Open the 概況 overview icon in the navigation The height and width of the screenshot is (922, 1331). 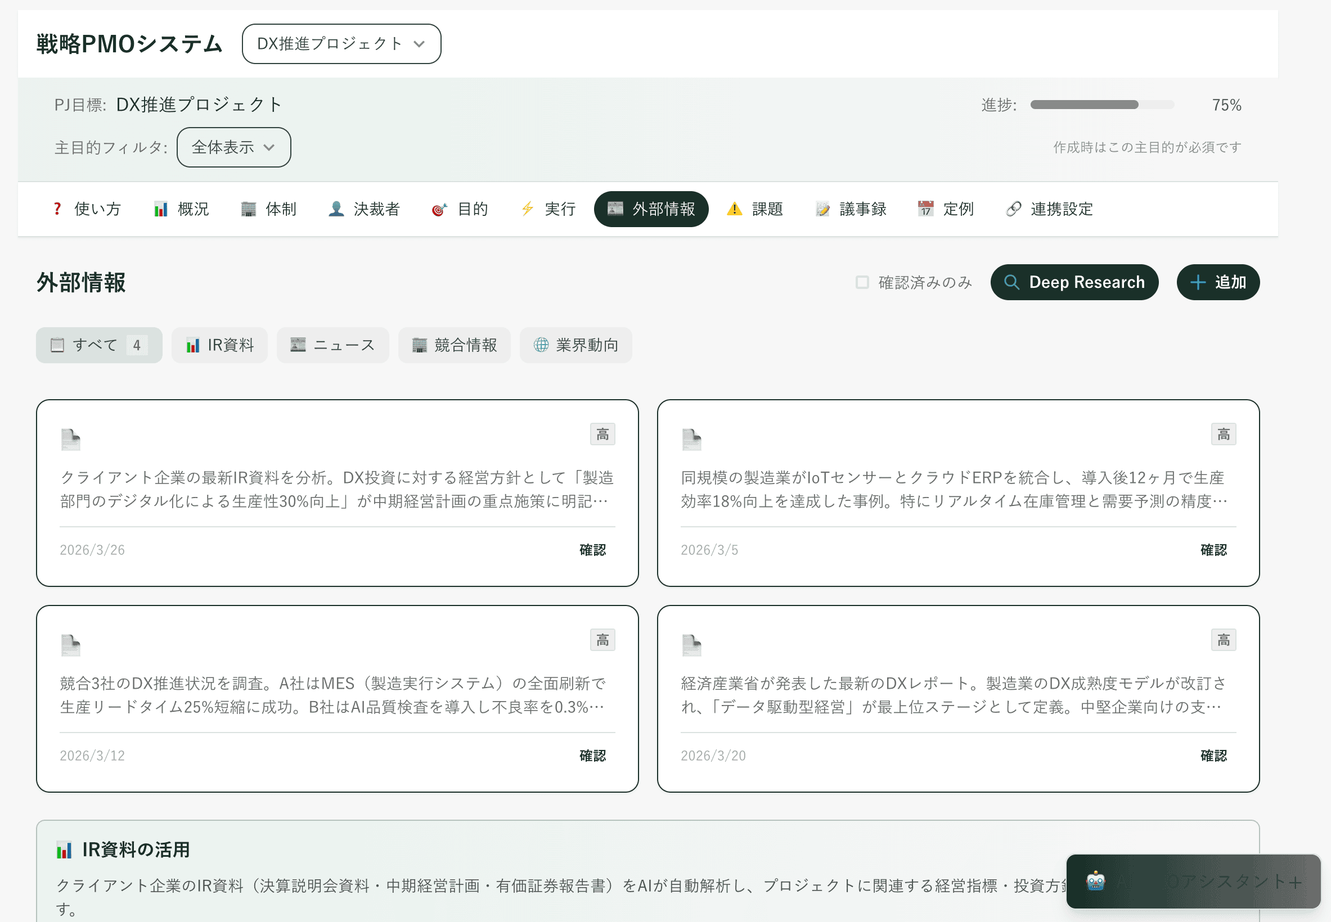coord(160,209)
